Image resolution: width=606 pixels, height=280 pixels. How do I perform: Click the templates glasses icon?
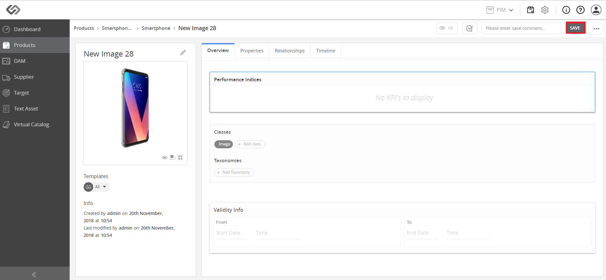[x=88, y=187]
